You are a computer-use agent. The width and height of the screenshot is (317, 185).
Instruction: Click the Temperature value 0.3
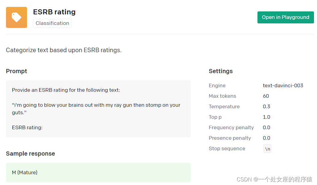pos(266,106)
